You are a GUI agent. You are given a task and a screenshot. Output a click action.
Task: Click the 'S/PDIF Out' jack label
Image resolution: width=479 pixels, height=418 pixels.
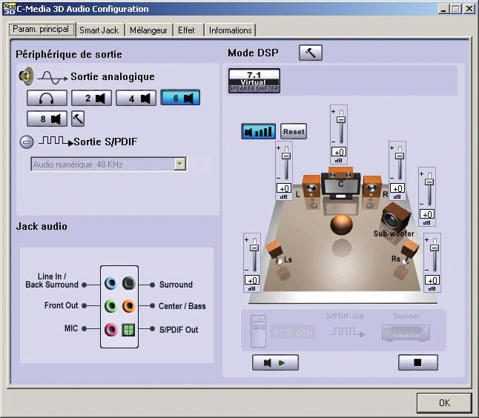pyautogui.click(x=179, y=330)
